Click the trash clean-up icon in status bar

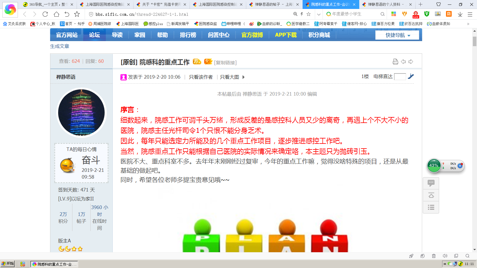pyautogui.click(x=433, y=256)
